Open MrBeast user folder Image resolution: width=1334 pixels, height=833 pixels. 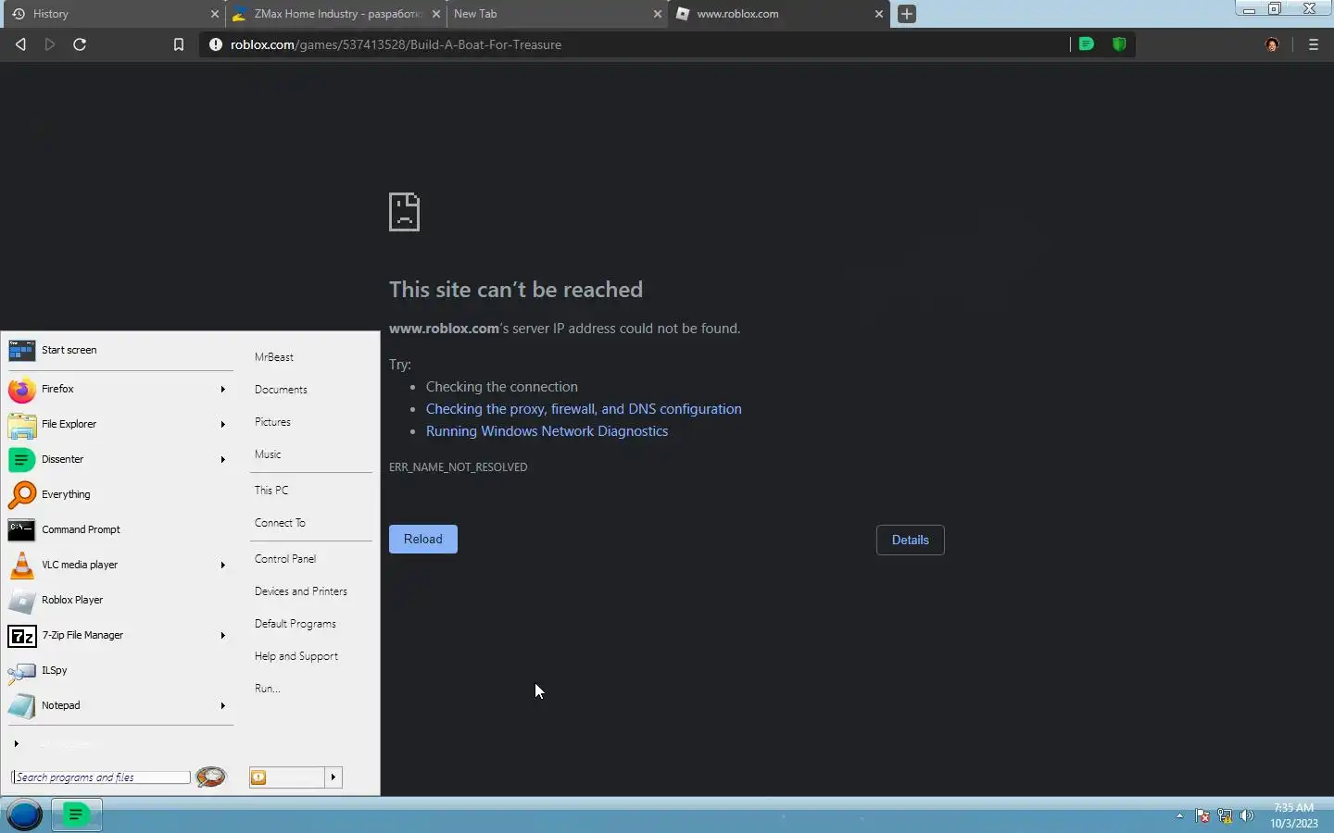[274, 357]
